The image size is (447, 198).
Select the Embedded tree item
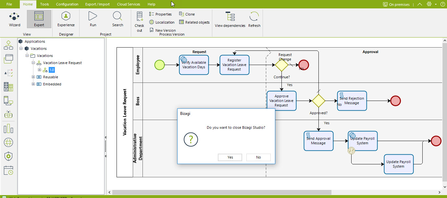point(52,84)
